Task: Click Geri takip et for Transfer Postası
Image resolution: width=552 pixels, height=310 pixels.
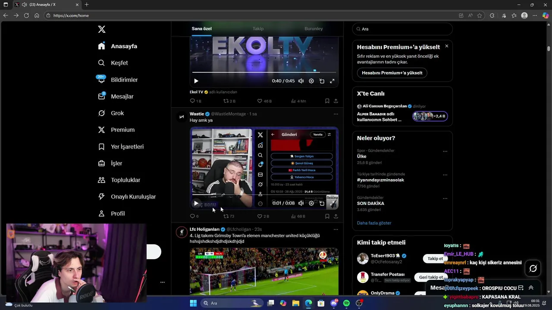Action: (431, 277)
